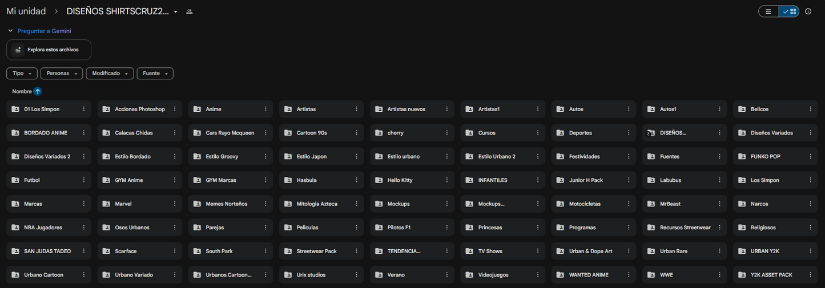Go to Mi unidad breadcrumb
The image size is (825, 288).
pyautogui.click(x=26, y=11)
